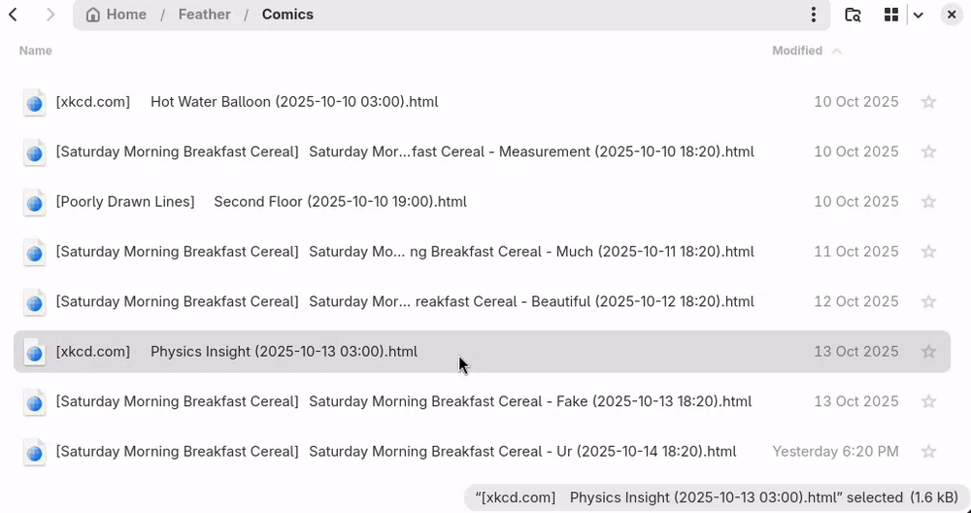Toggle star on the Second Floor file
Screen dimensions: 971x513
pos(928,202)
